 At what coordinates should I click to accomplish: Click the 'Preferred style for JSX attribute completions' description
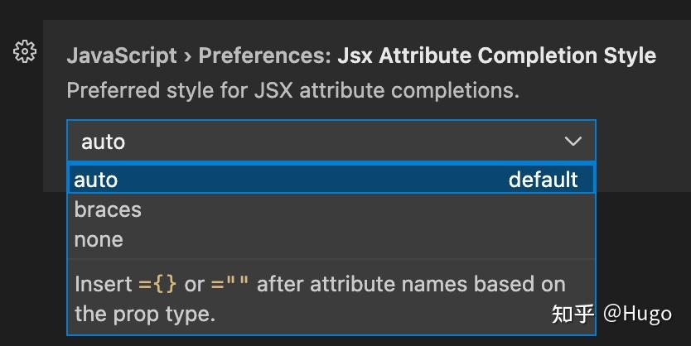[292, 89]
